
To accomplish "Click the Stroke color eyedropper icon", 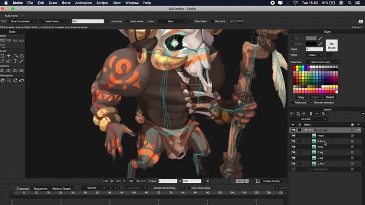I will pyautogui.click(x=321, y=44).
